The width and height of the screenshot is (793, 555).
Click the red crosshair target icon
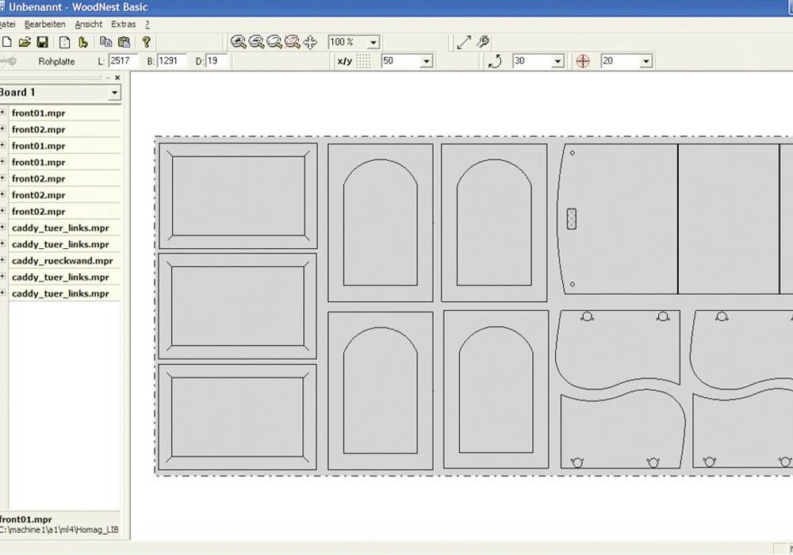coord(583,61)
